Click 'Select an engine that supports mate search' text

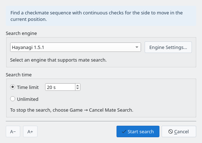click(x=58, y=60)
